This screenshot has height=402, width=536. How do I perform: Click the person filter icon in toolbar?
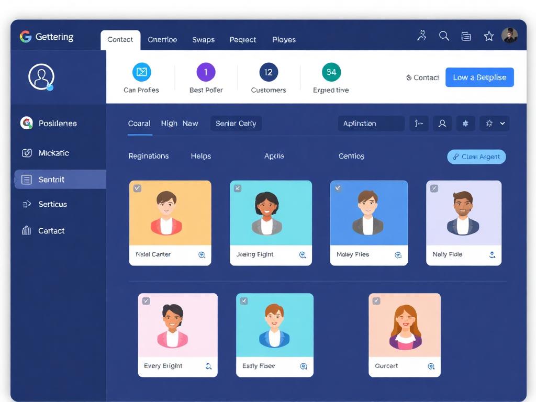pyautogui.click(x=442, y=124)
